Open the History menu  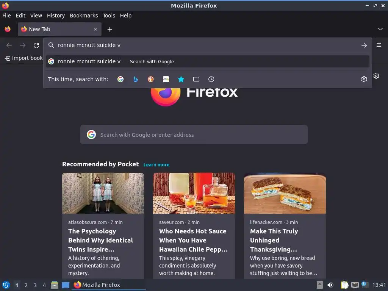tap(56, 16)
